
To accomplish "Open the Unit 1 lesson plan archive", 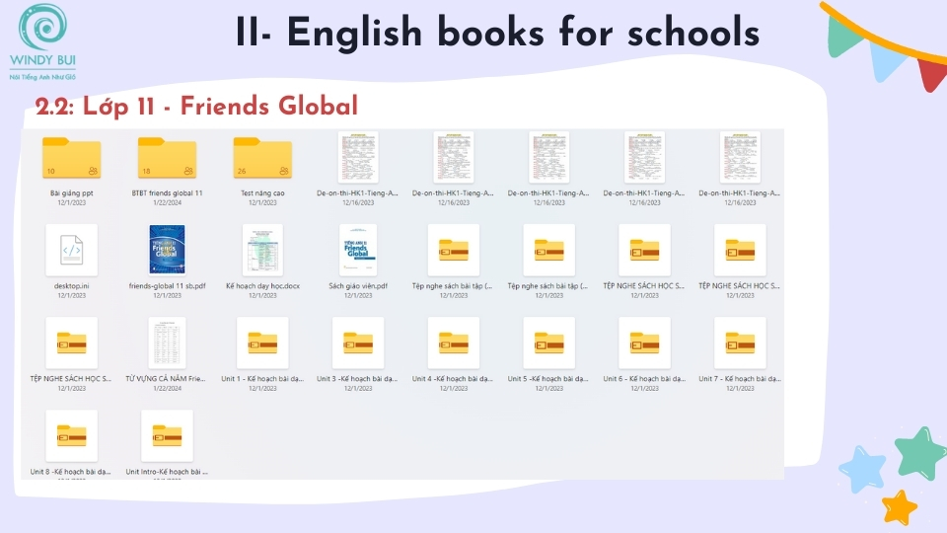I will pyautogui.click(x=262, y=343).
